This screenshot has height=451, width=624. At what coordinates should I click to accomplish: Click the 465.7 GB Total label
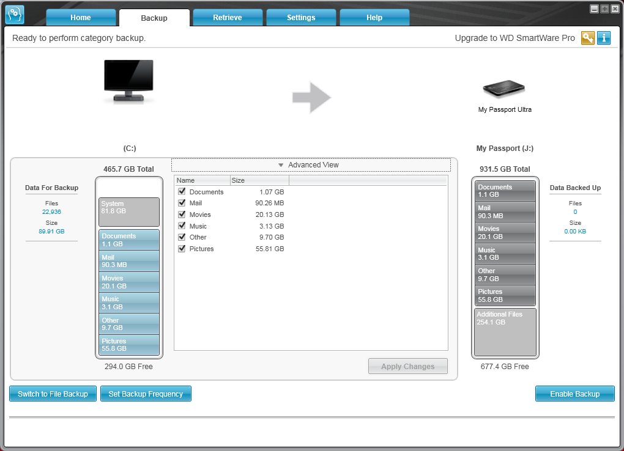pos(128,169)
